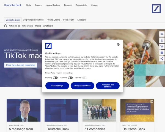The image size is (165, 132).
Task: Click 'Media Release | July 24, 2025' text
Action: coord(57,125)
